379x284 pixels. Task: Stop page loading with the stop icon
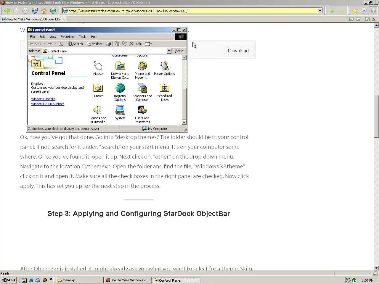pos(25,11)
